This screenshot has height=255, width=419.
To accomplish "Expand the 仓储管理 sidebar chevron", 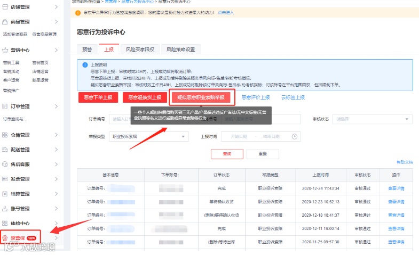I will coord(56,135).
